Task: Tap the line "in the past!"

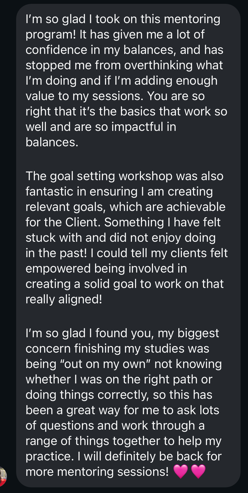Action: point(56,253)
